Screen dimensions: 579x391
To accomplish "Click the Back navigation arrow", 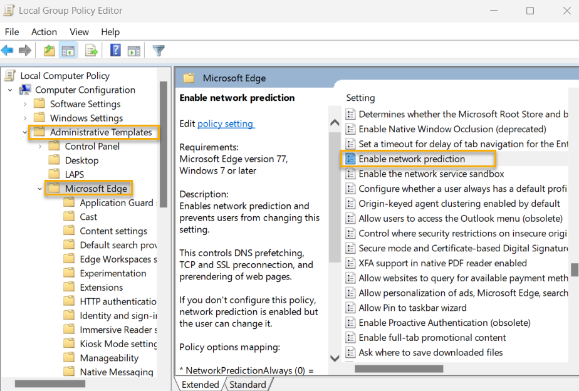I will 8,50.
